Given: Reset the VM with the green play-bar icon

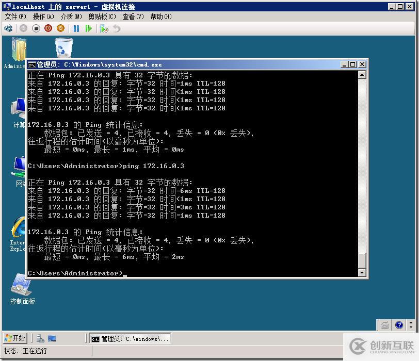Looking at the screenshot, I should [x=88, y=28].
